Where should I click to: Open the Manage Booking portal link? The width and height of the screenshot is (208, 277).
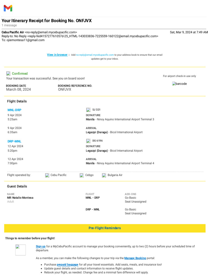point(135,258)
